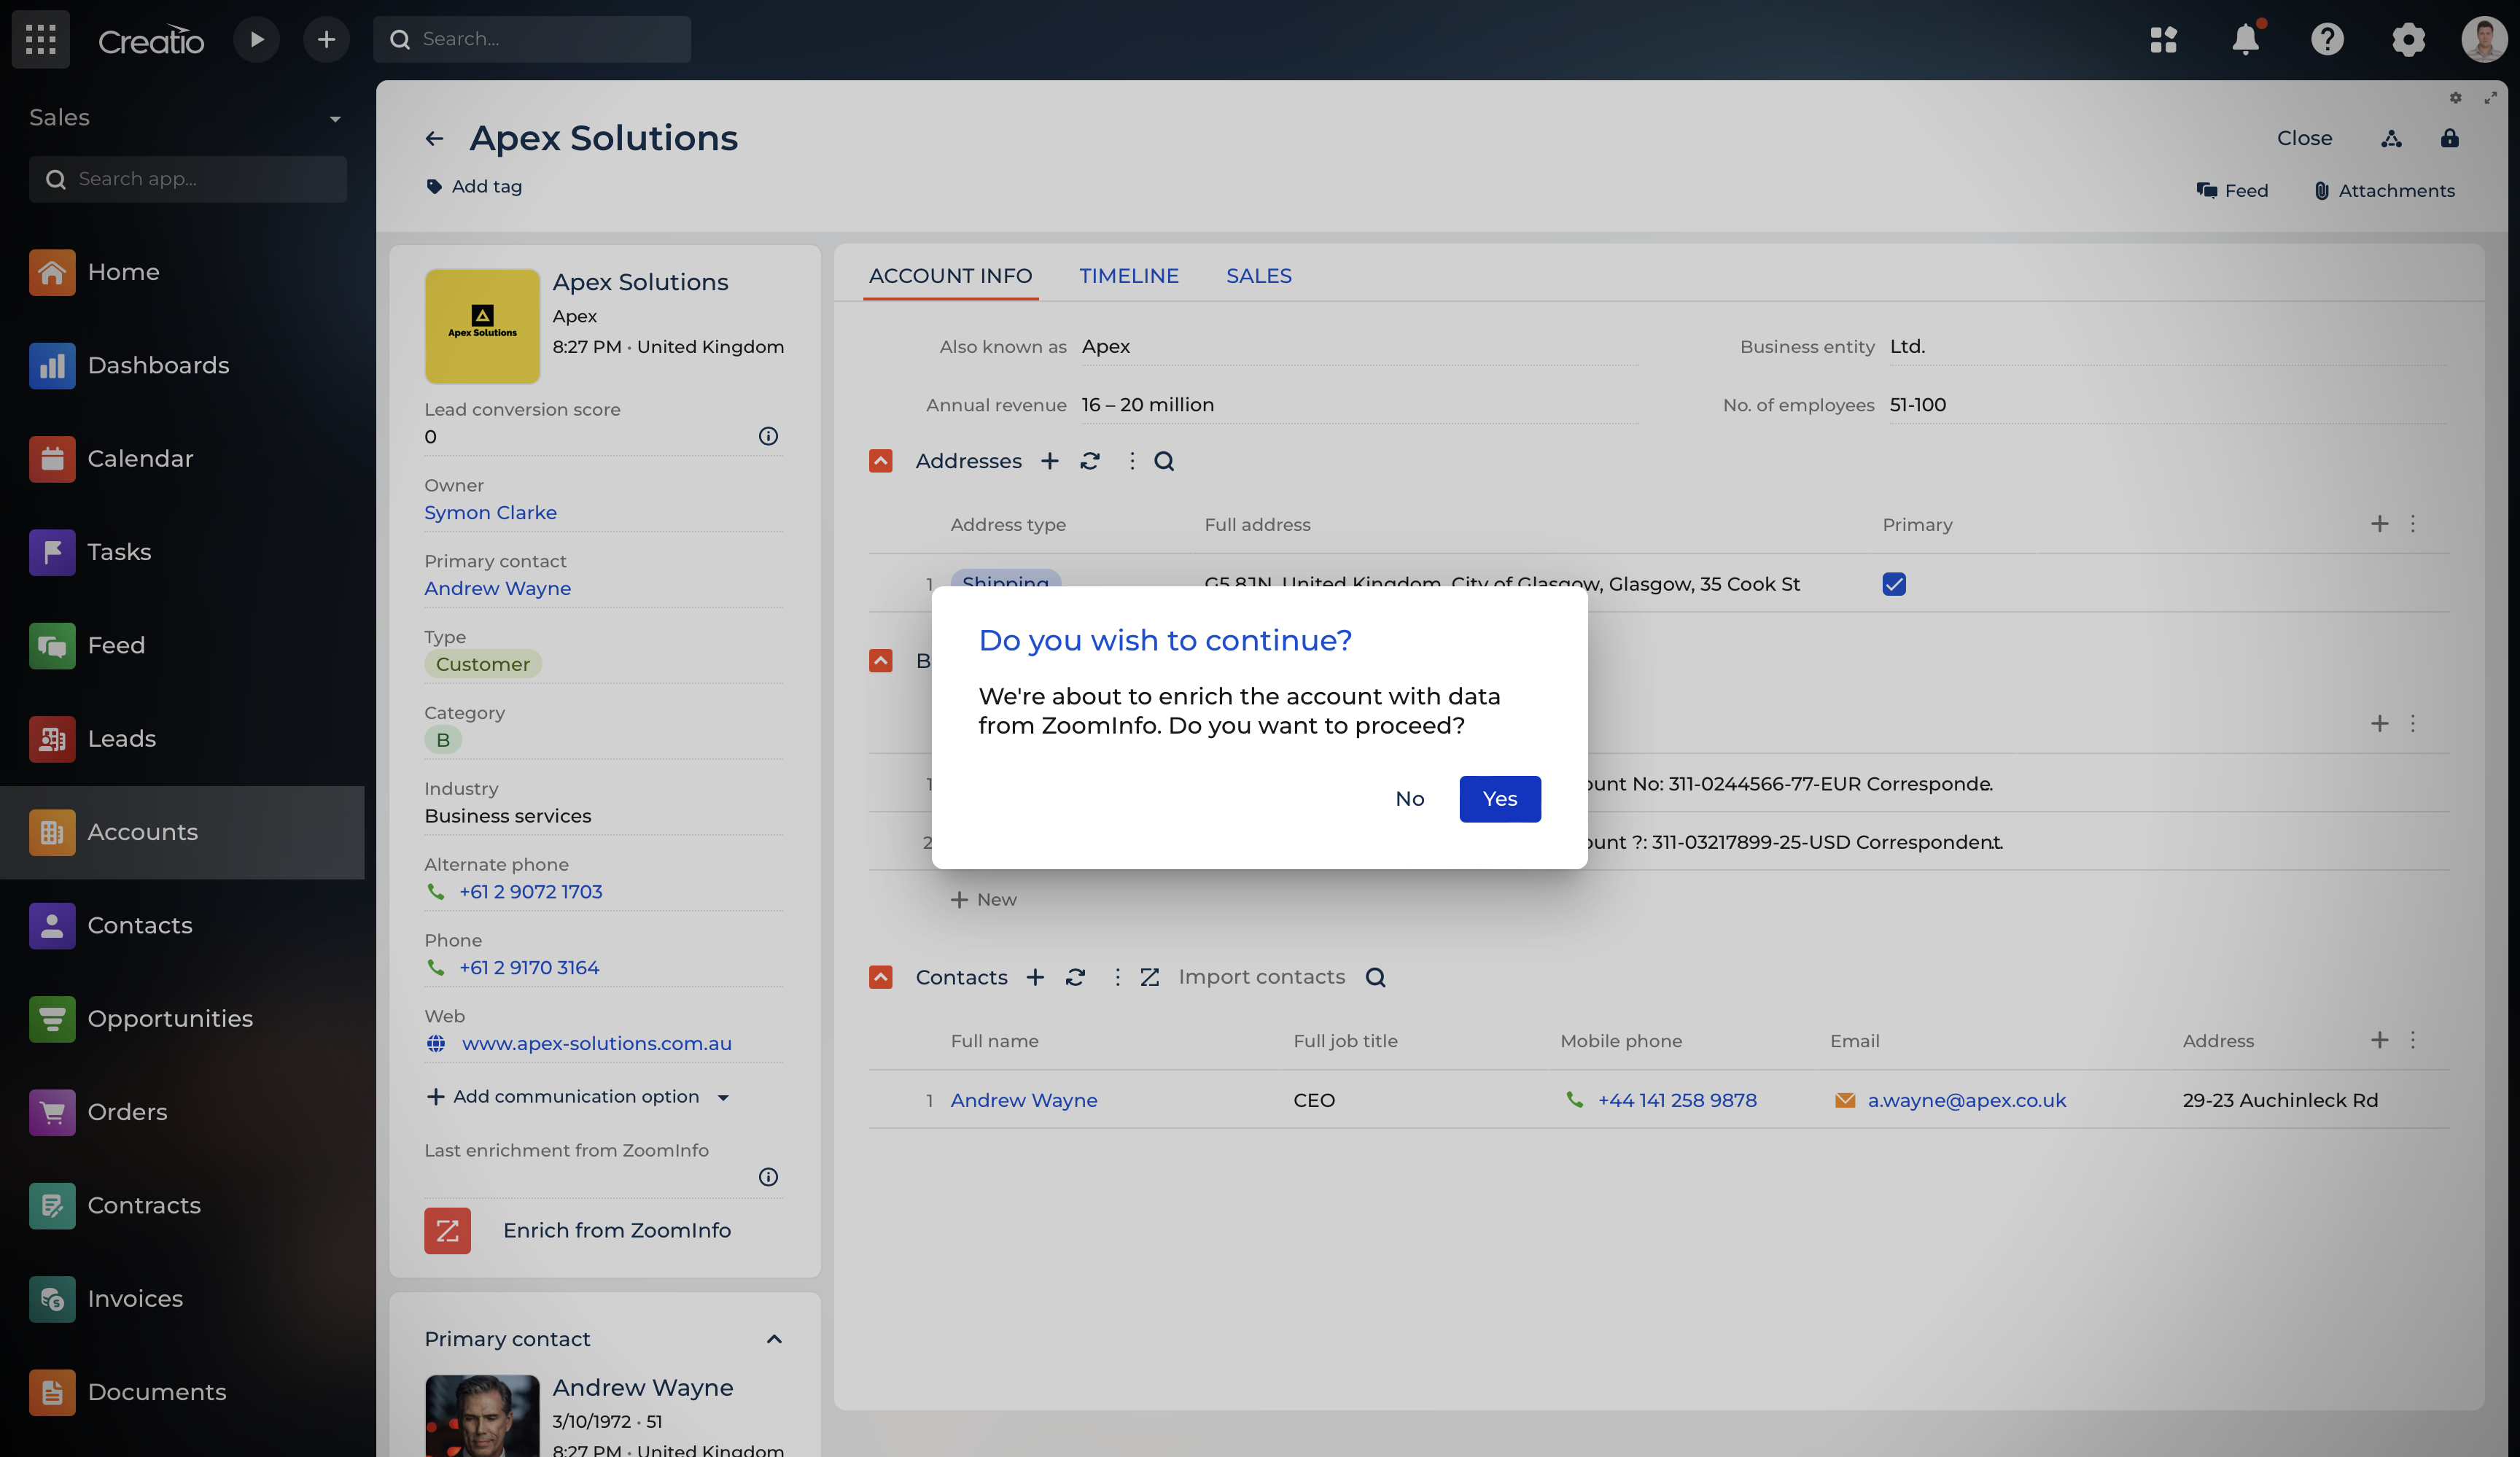
Task: Open the user profile avatar
Action: (2484, 39)
